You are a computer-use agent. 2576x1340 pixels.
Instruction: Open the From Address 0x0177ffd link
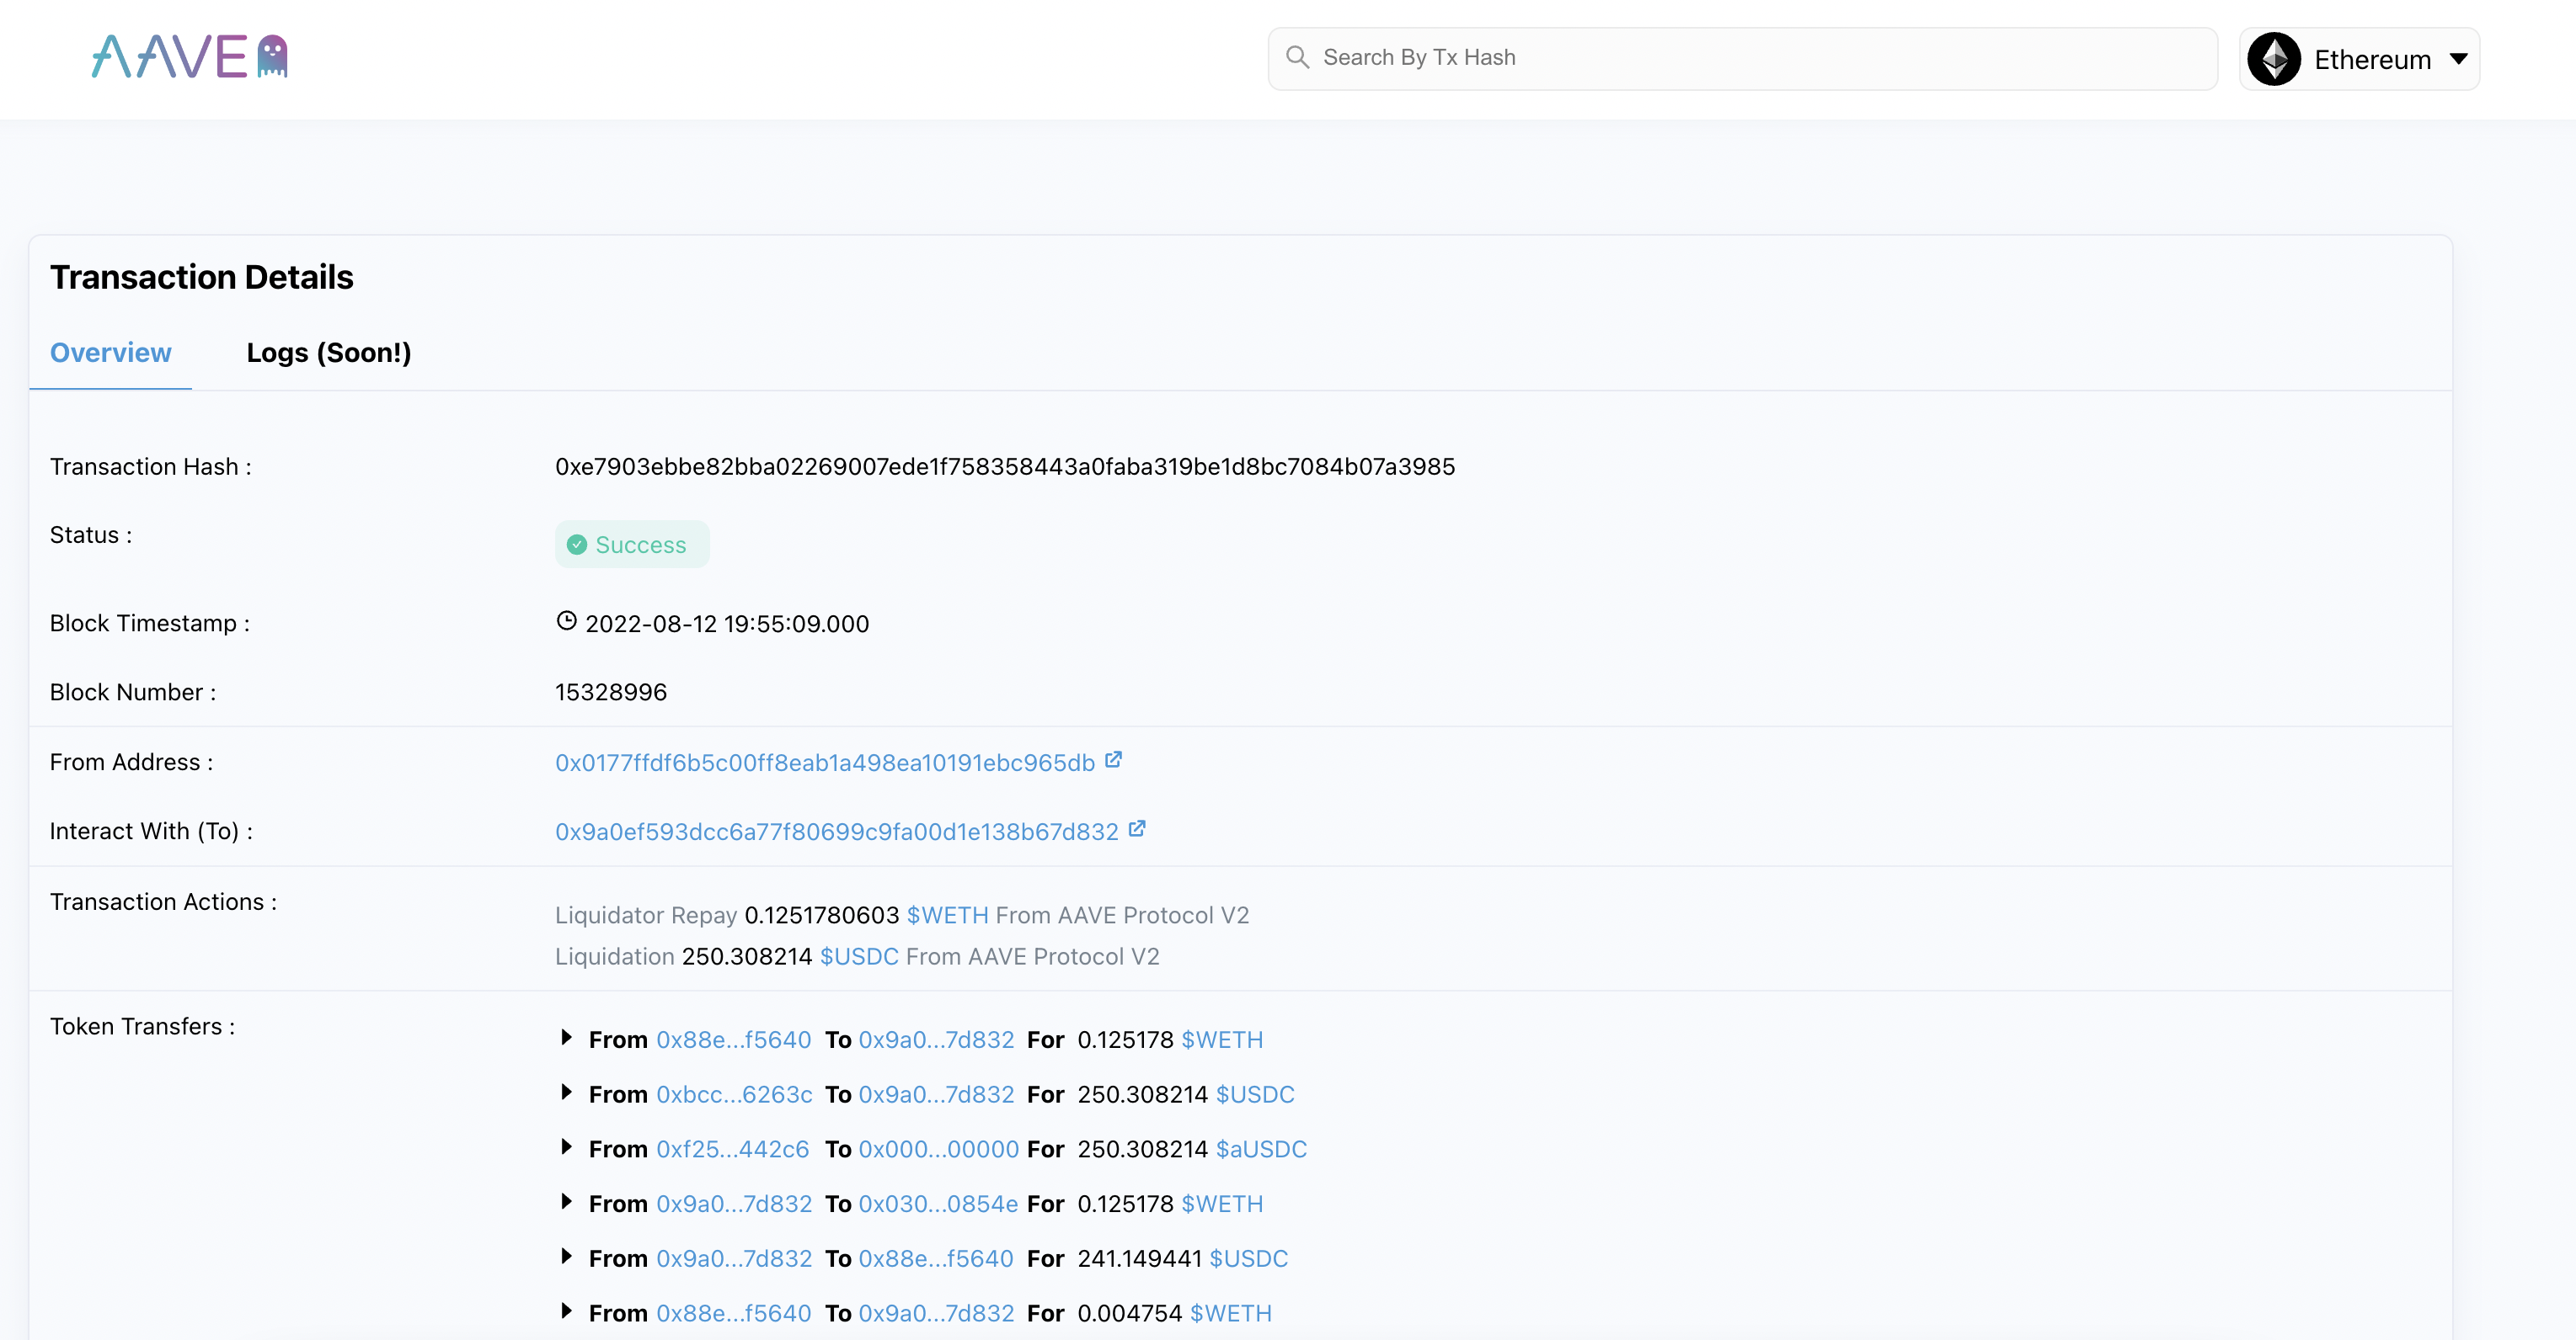click(825, 760)
